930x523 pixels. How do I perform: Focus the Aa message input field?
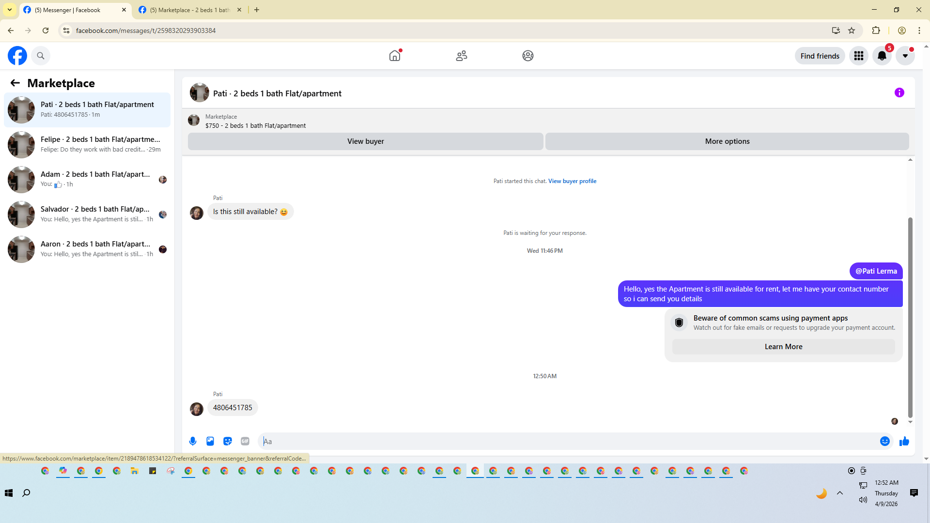click(x=567, y=441)
